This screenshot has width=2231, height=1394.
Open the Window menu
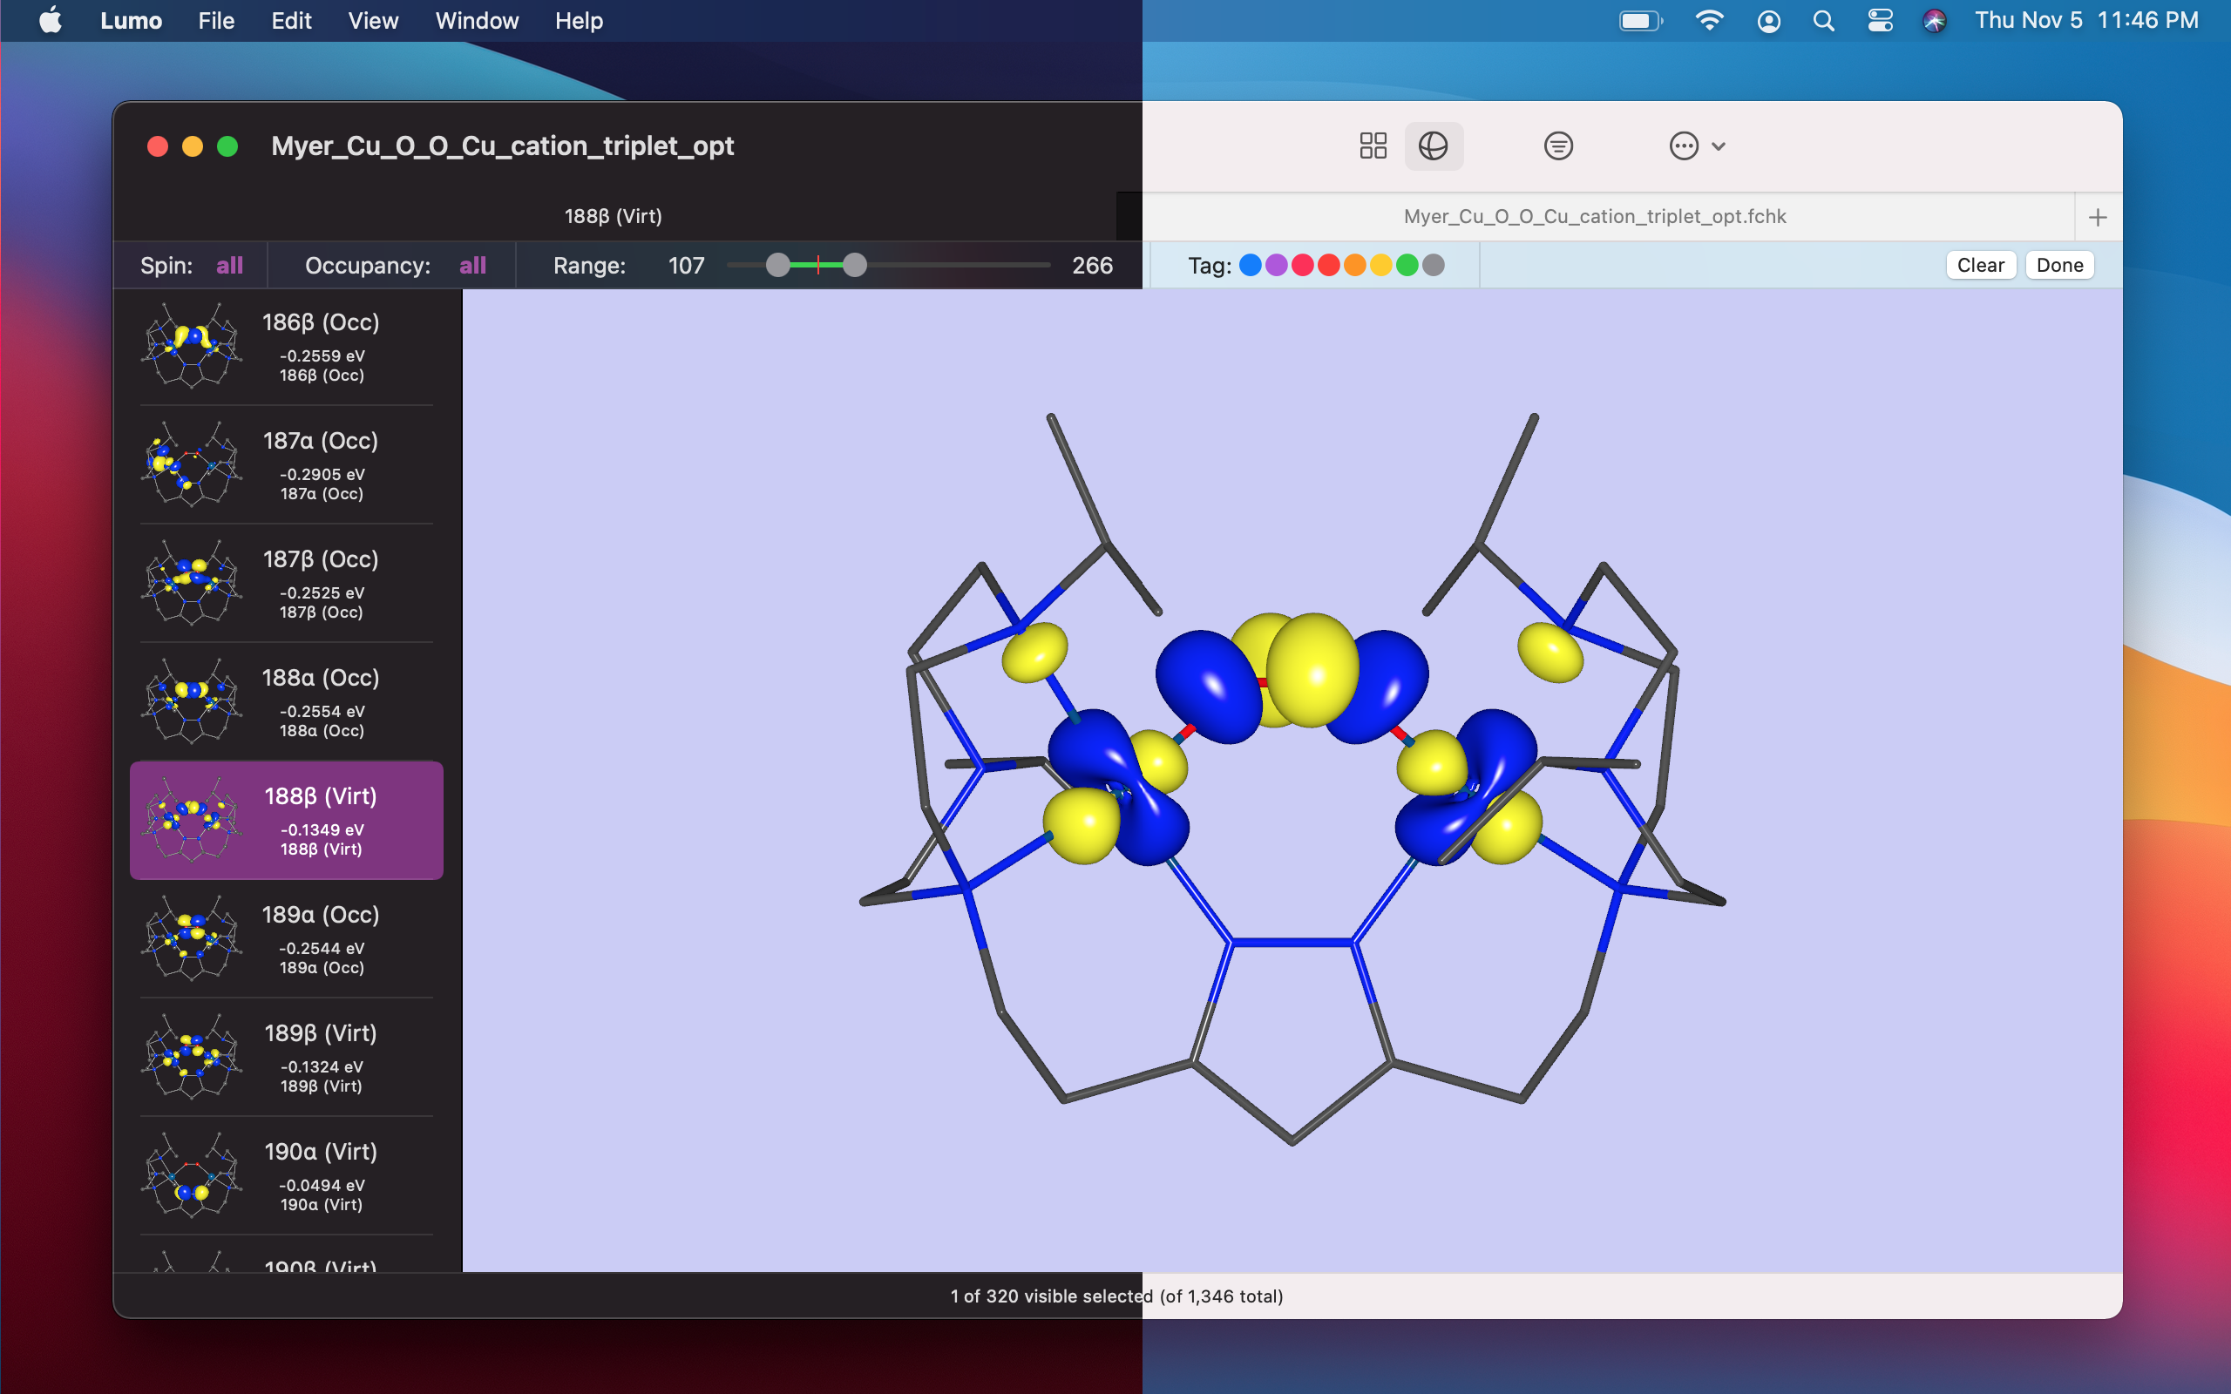coord(476,20)
